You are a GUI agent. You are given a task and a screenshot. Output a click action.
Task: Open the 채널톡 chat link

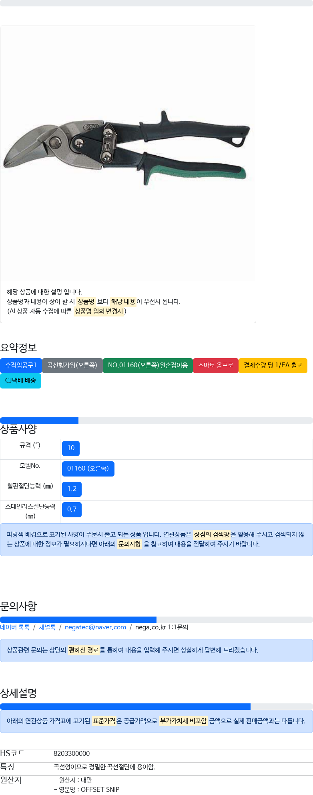[x=47, y=627]
